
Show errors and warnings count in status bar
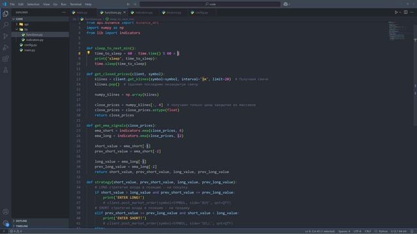pos(16,231)
